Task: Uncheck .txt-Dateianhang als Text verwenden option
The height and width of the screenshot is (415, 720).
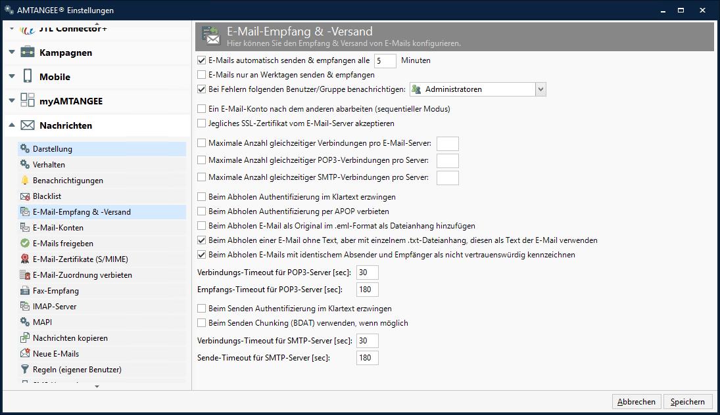Action: [x=201, y=240]
